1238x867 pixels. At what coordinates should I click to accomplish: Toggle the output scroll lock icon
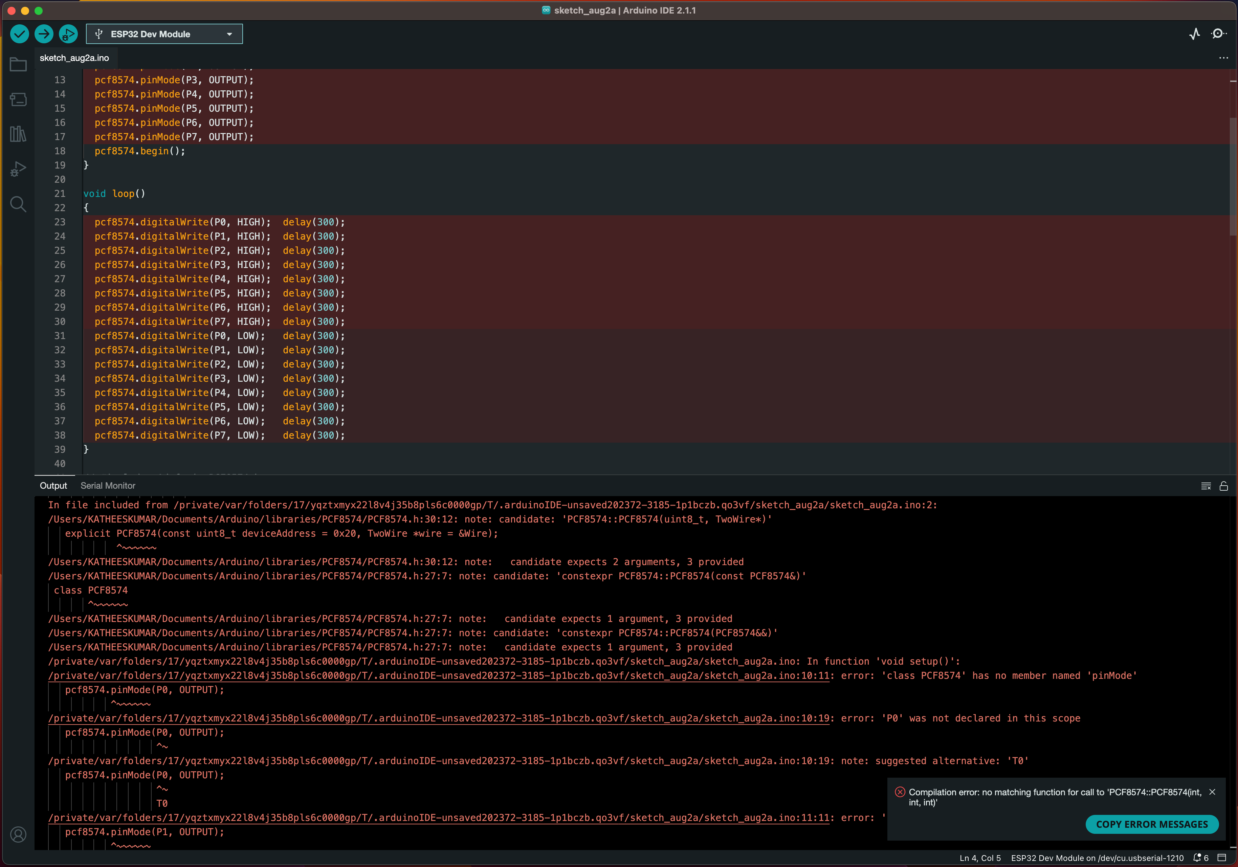pyautogui.click(x=1223, y=486)
